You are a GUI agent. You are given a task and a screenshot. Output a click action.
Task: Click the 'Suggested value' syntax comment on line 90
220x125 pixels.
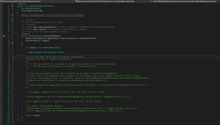point(65,92)
